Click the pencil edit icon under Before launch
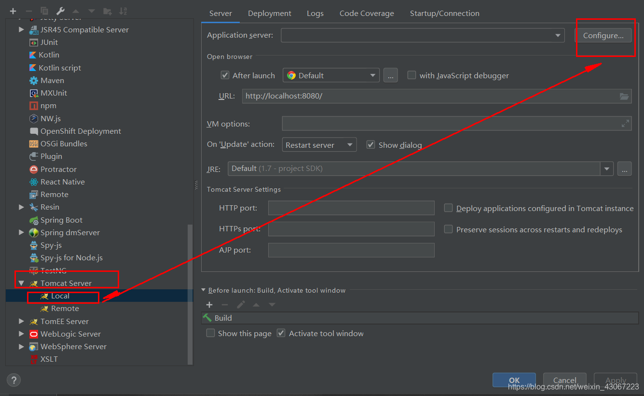 241,305
